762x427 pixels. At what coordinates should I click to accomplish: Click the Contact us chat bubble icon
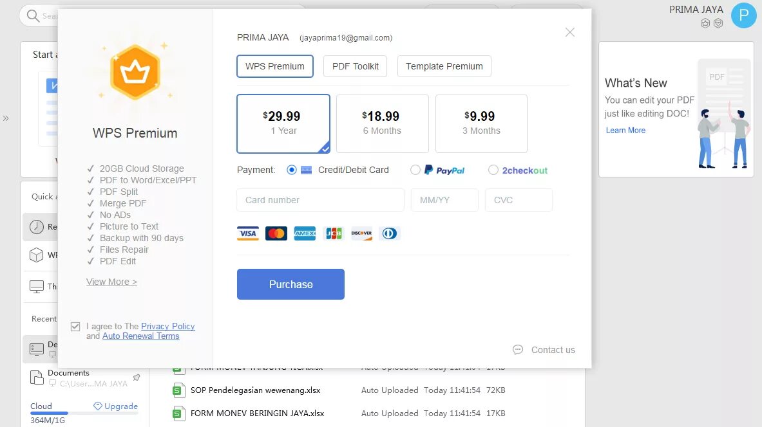point(518,349)
